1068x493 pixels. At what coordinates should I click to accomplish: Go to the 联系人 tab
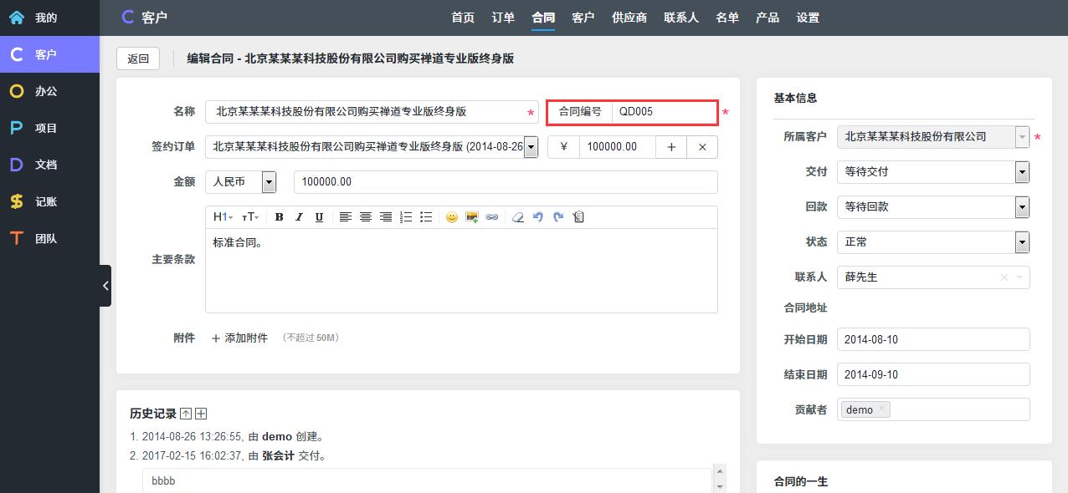coord(681,18)
